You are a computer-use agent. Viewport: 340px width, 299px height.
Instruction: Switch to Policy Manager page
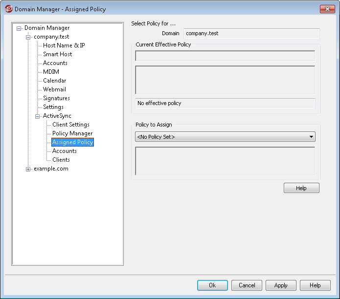72,133
